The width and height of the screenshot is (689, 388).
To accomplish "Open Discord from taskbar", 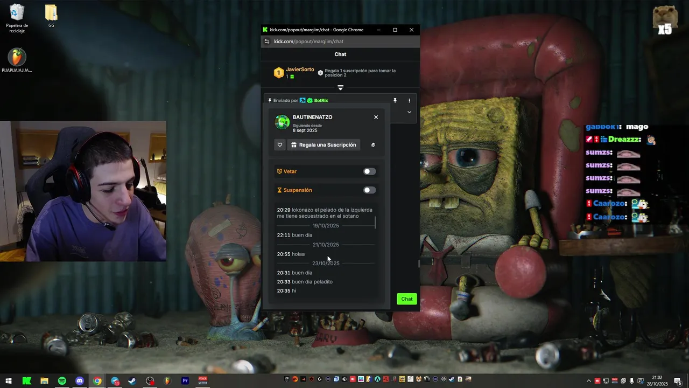I will (x=80, y=381).
